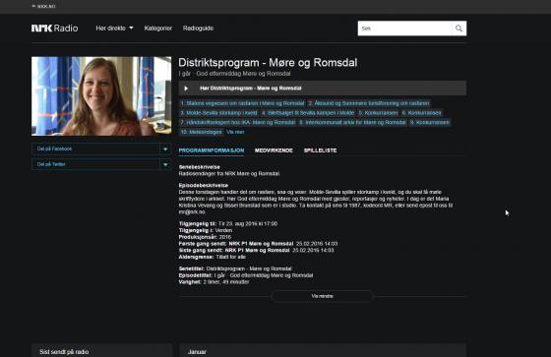The image size is (551, 357).
Task: Expand the Del på Facebook dropdown arrow
Action: (165, 149)
